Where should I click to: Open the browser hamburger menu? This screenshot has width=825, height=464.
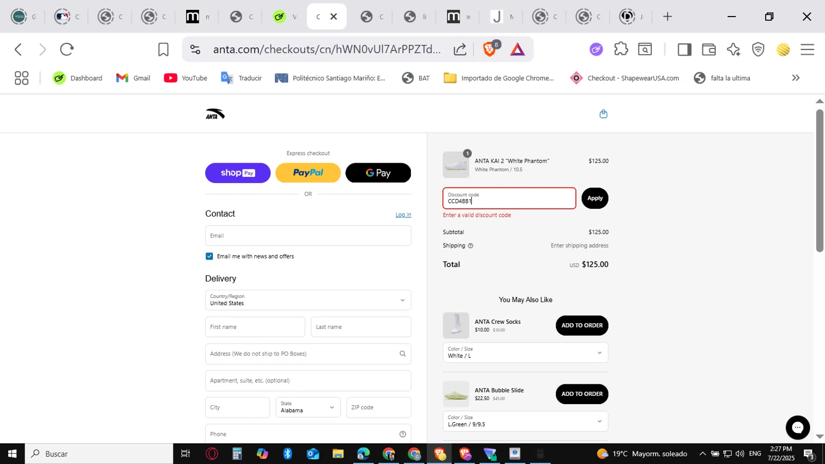pos(807,49)
